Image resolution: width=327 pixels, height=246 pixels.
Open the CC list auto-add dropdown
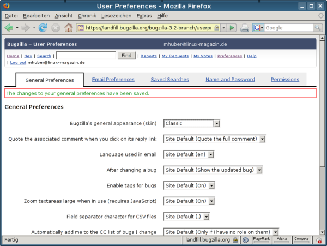(221, 232)
